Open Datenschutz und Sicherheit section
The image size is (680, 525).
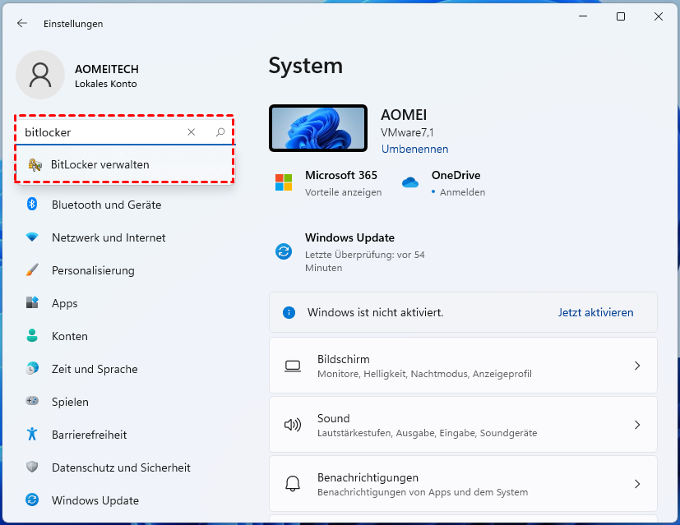(121, 467)
